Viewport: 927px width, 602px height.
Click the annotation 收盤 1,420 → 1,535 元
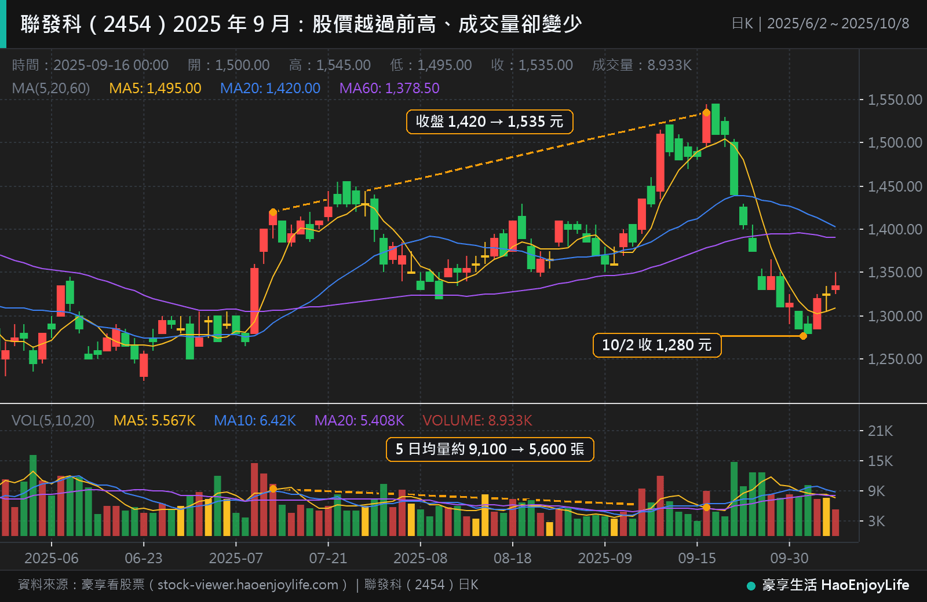tap(490, 122)
